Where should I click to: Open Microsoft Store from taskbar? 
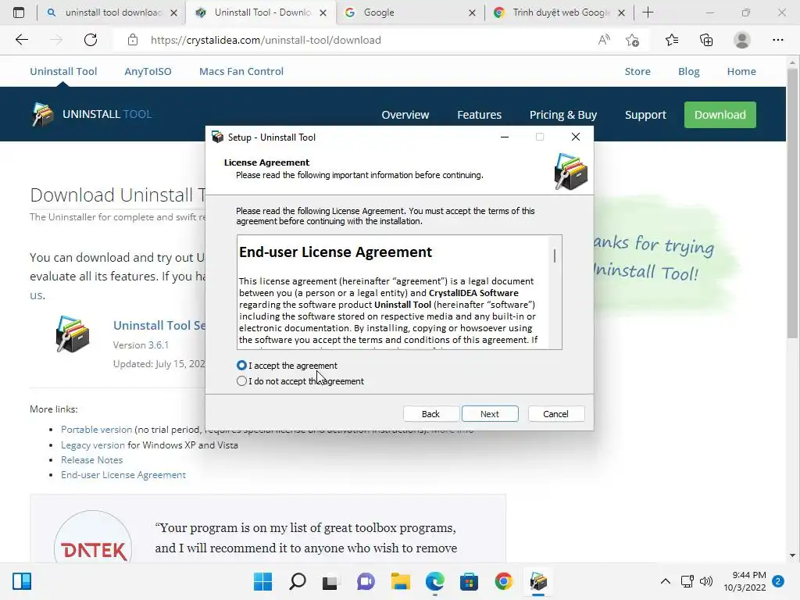click(x=469, y=581)
